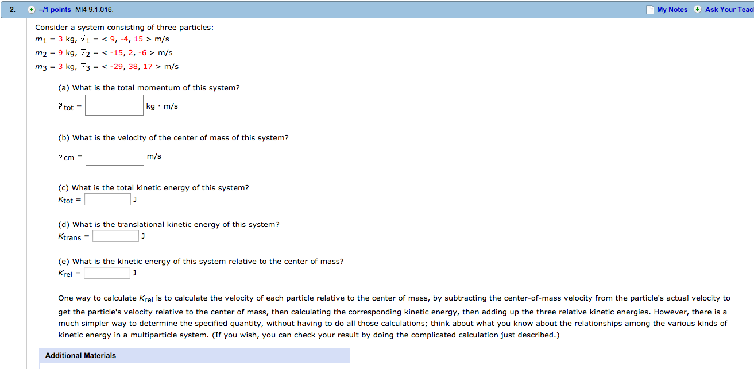Select the K trans answer field
The image size is (754, 369).
click(x=115, y=236)
